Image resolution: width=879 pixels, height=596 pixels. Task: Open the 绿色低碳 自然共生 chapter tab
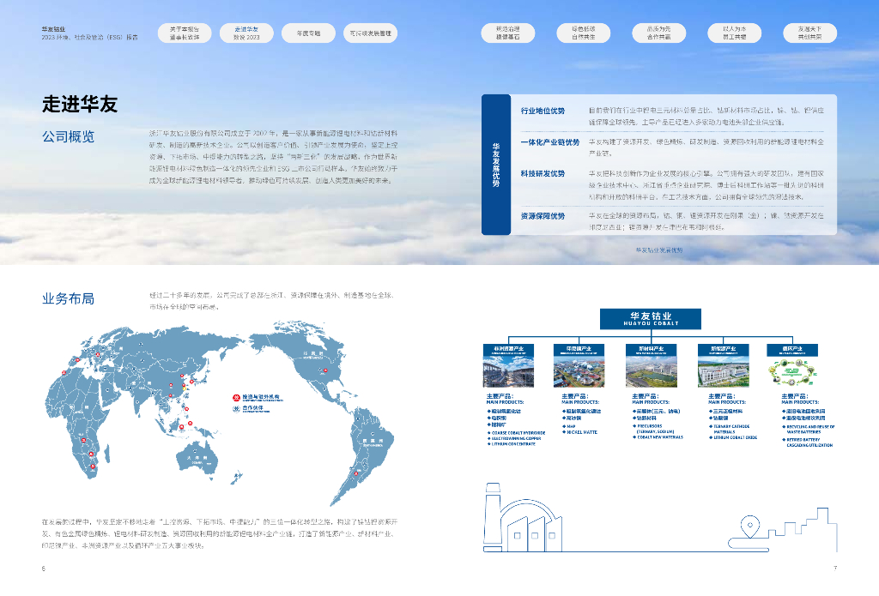[584, 33]
